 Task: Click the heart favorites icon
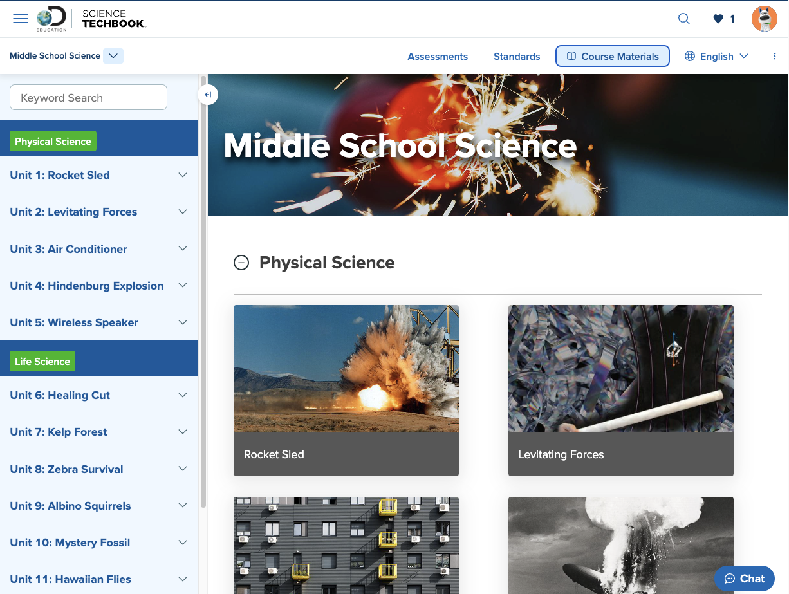click(718, 19)
